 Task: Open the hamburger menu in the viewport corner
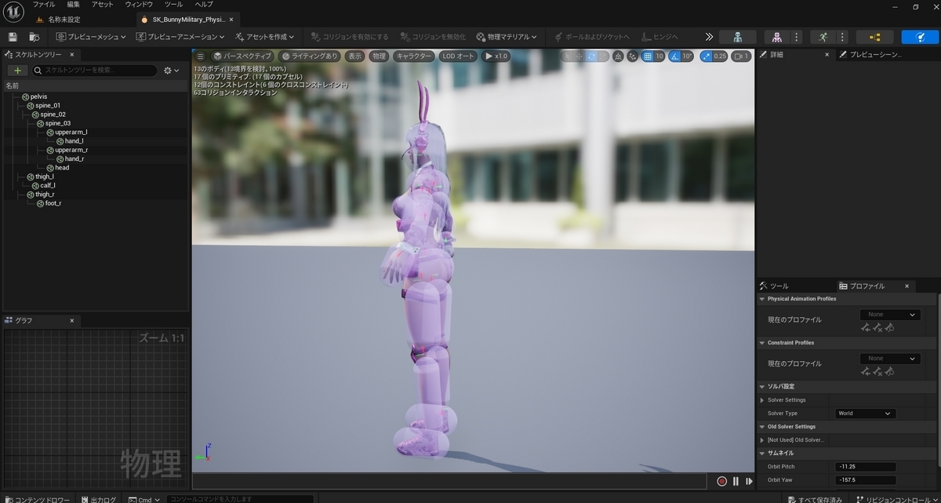[x=201, y=56]
